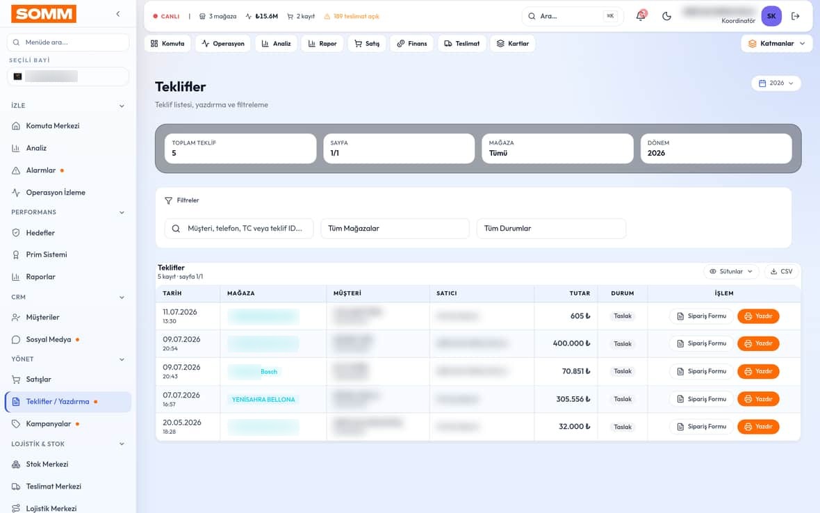Open the Tüm Durumlar filter dropdown
This screenshot has width=820, height=513.
click(551, 229)
